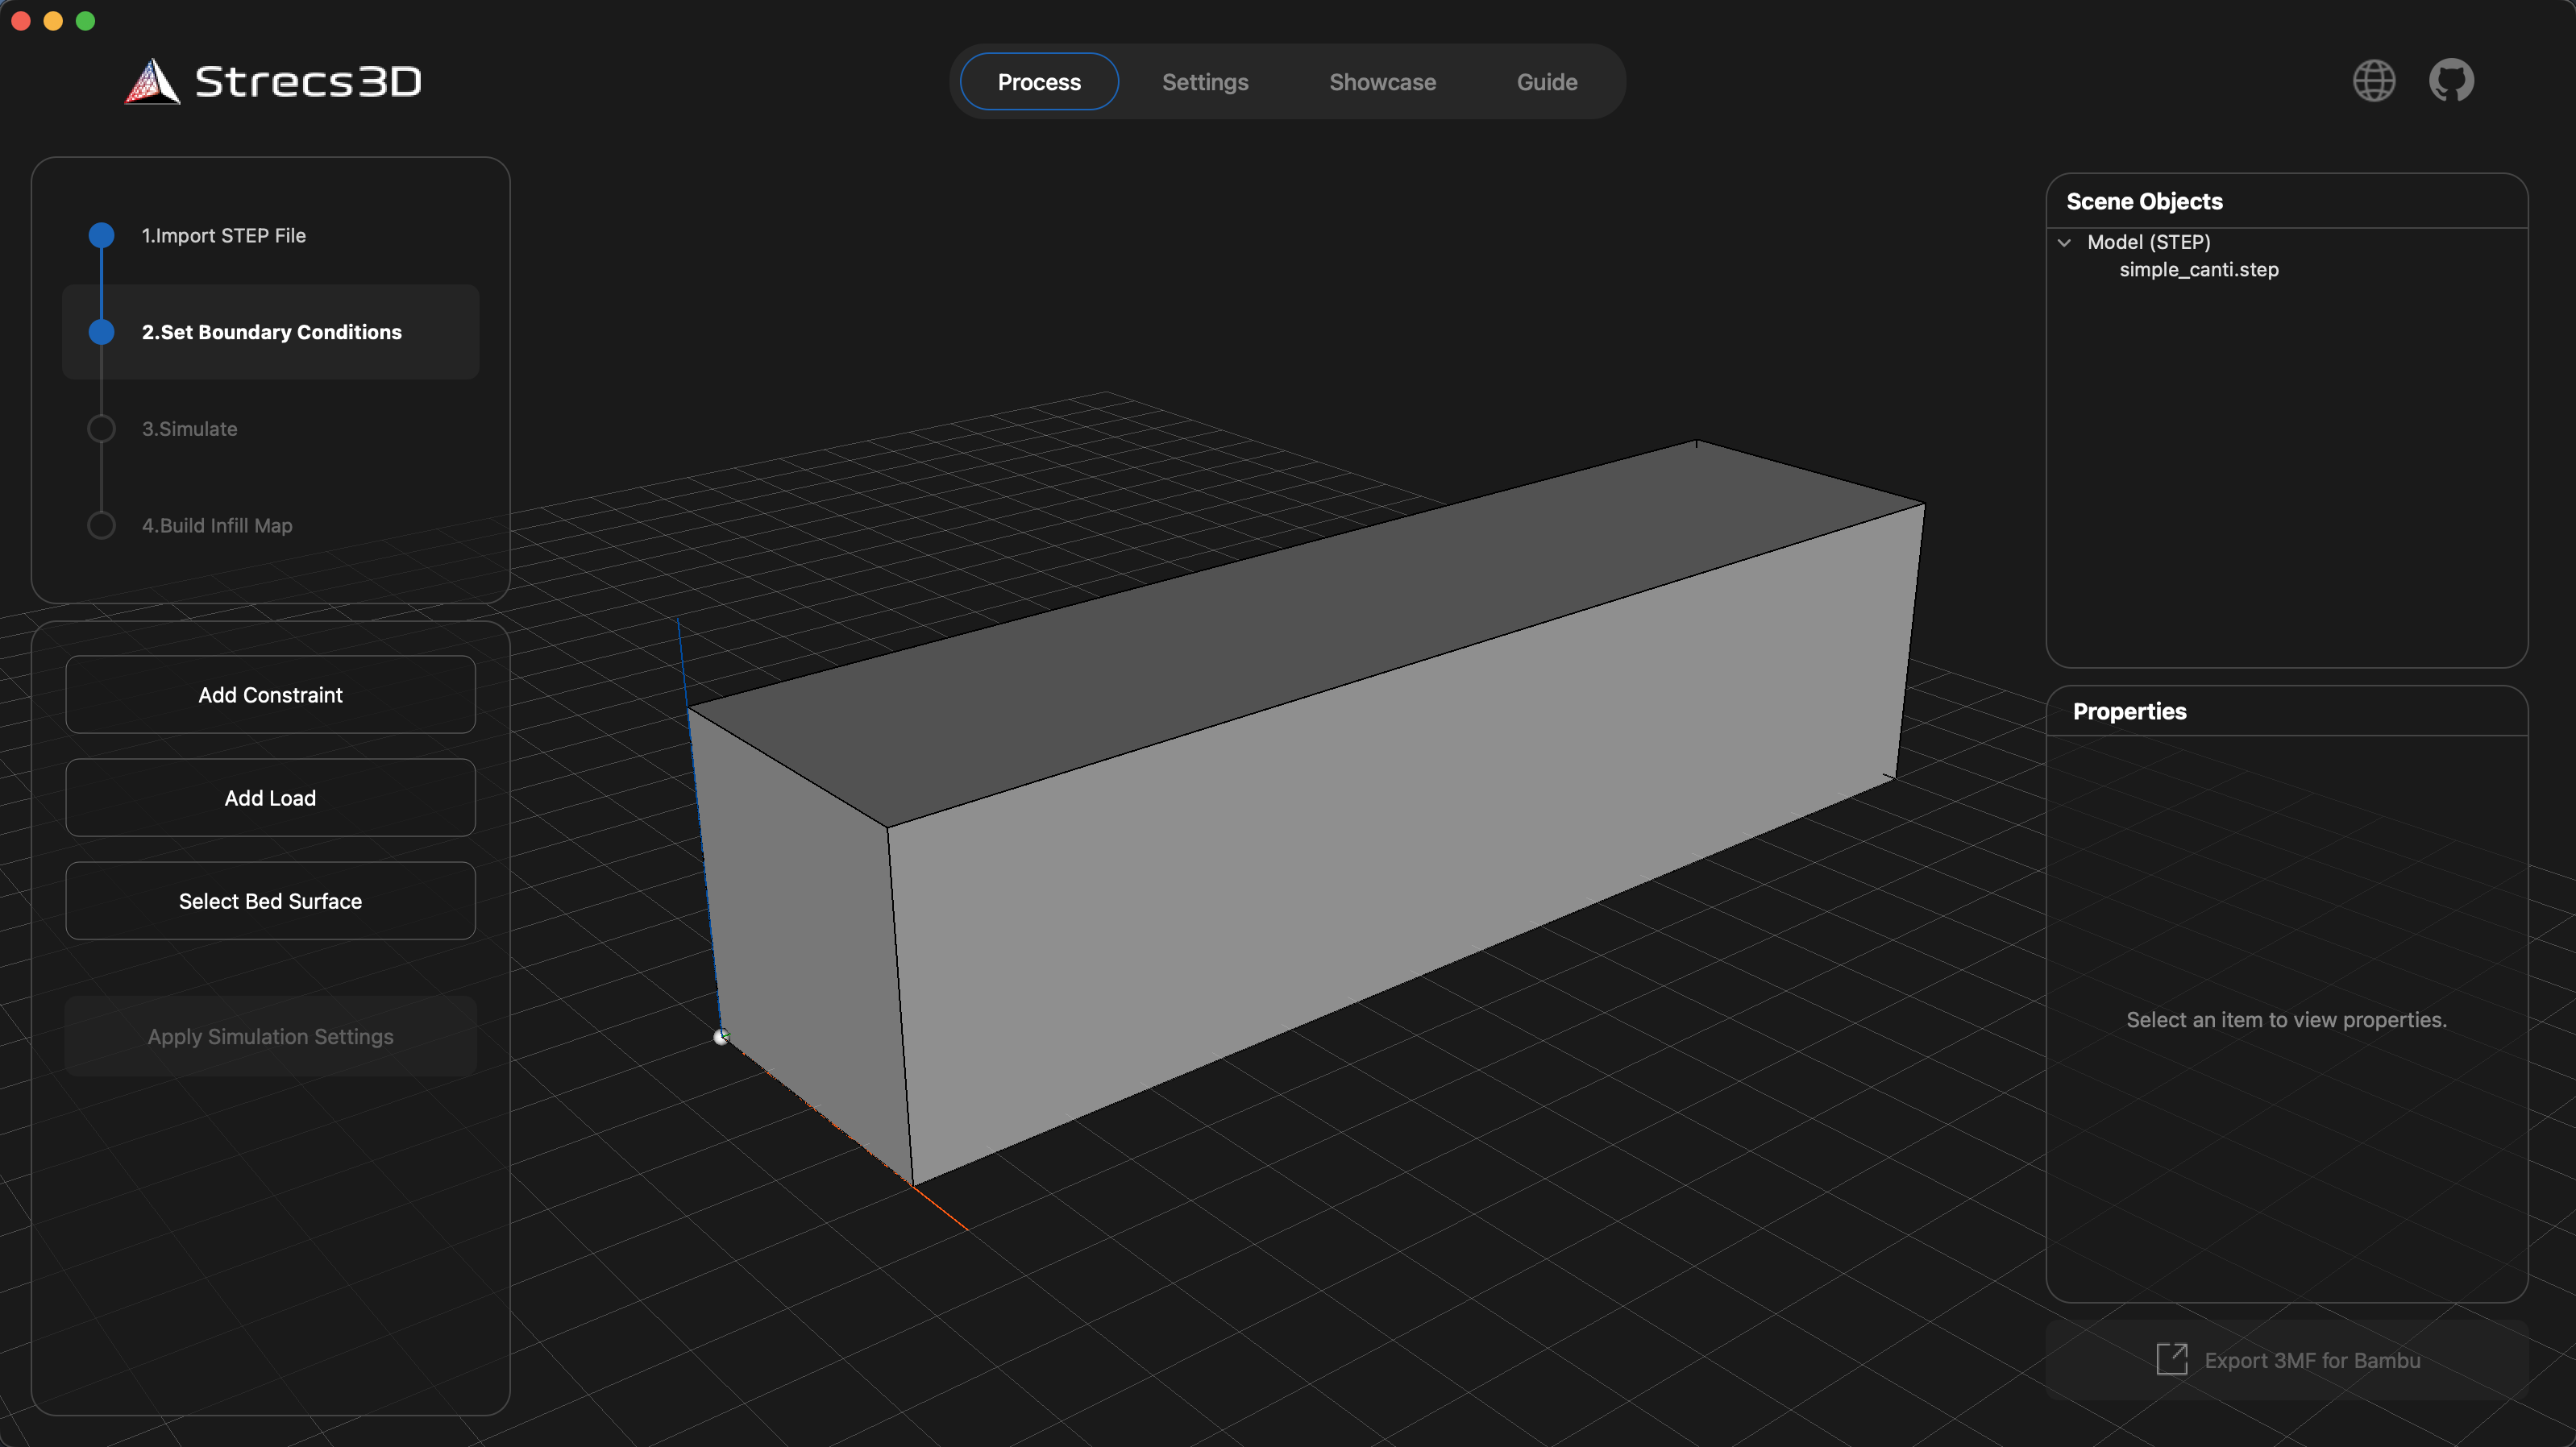Open the website globe icon
Viewport: 2576px width, 1447px height.
point(2374,81)
